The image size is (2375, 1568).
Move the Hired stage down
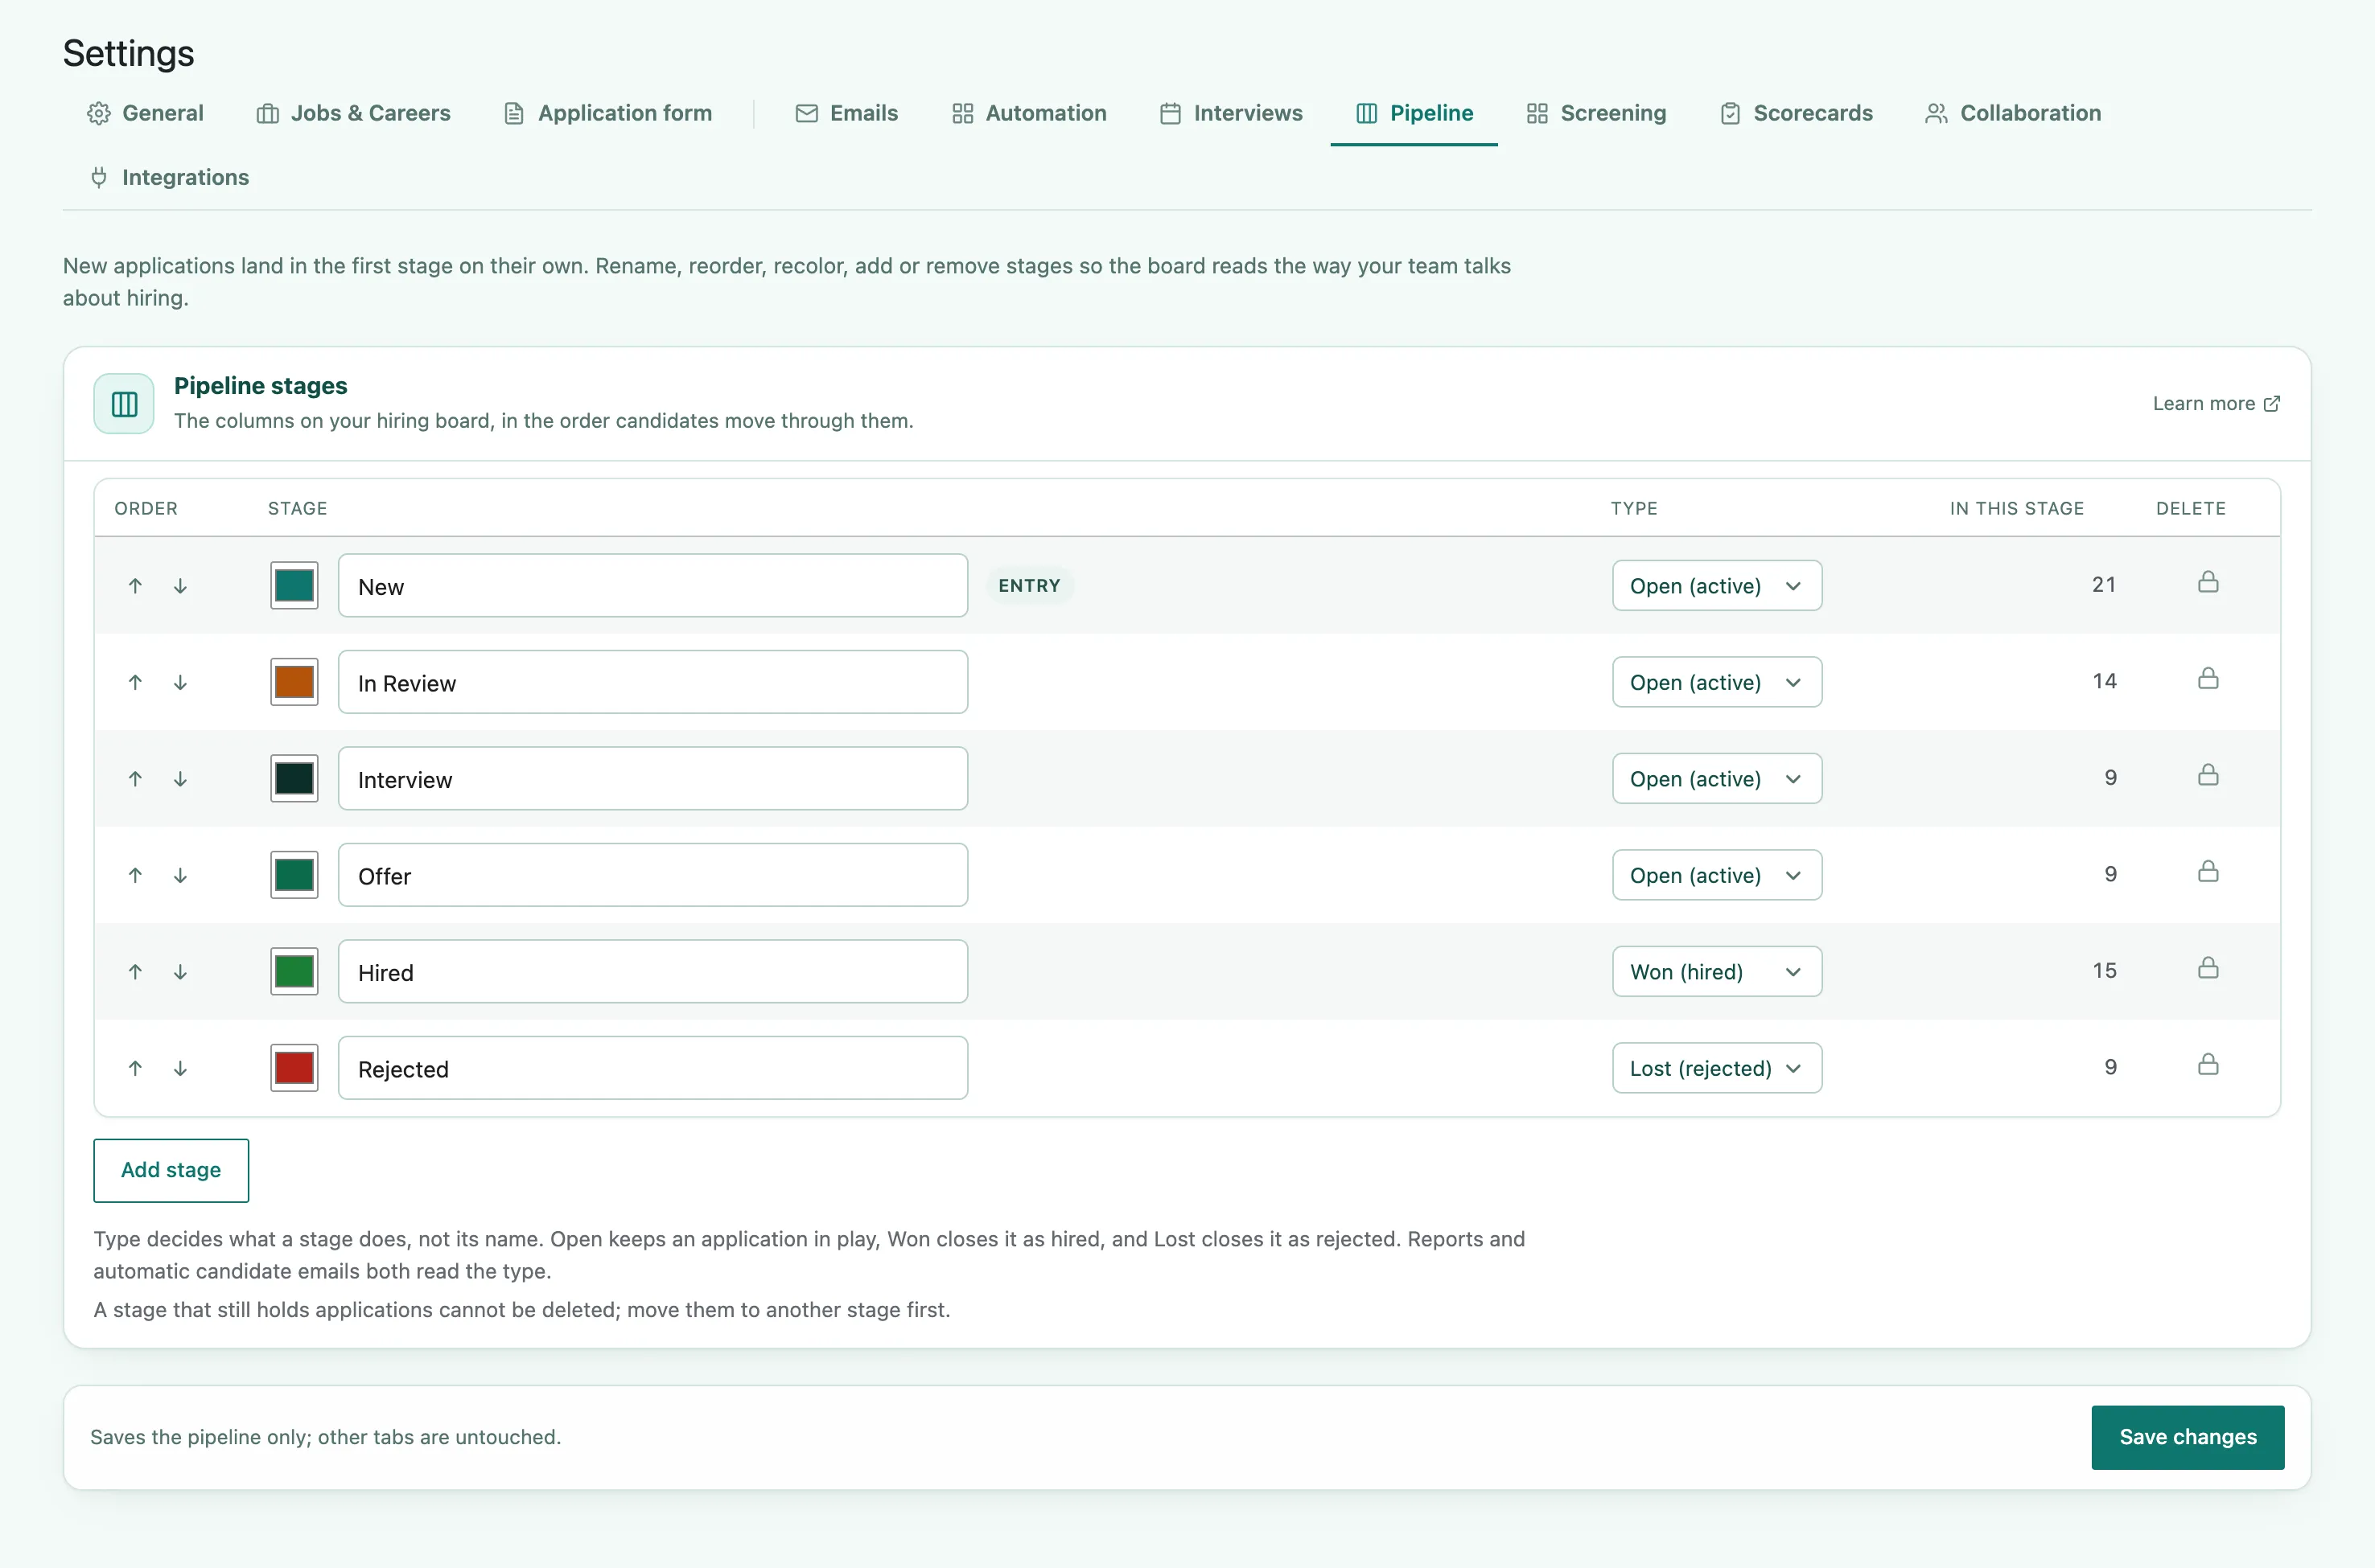pyautogui.click(x=180, y=972)
